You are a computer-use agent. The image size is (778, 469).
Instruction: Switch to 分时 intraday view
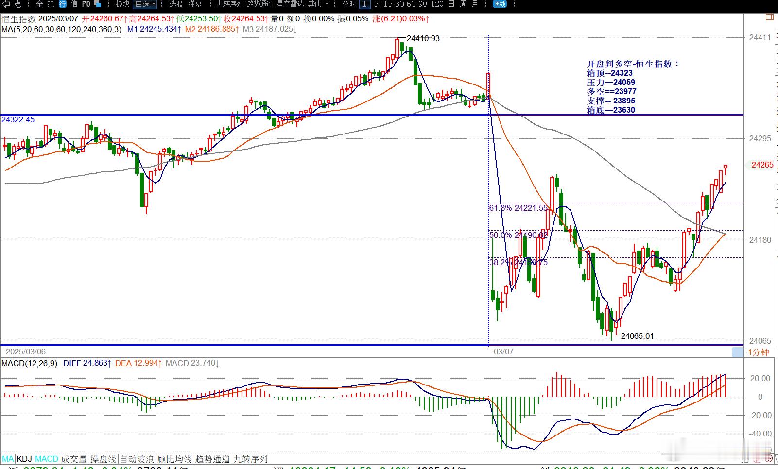349,4
